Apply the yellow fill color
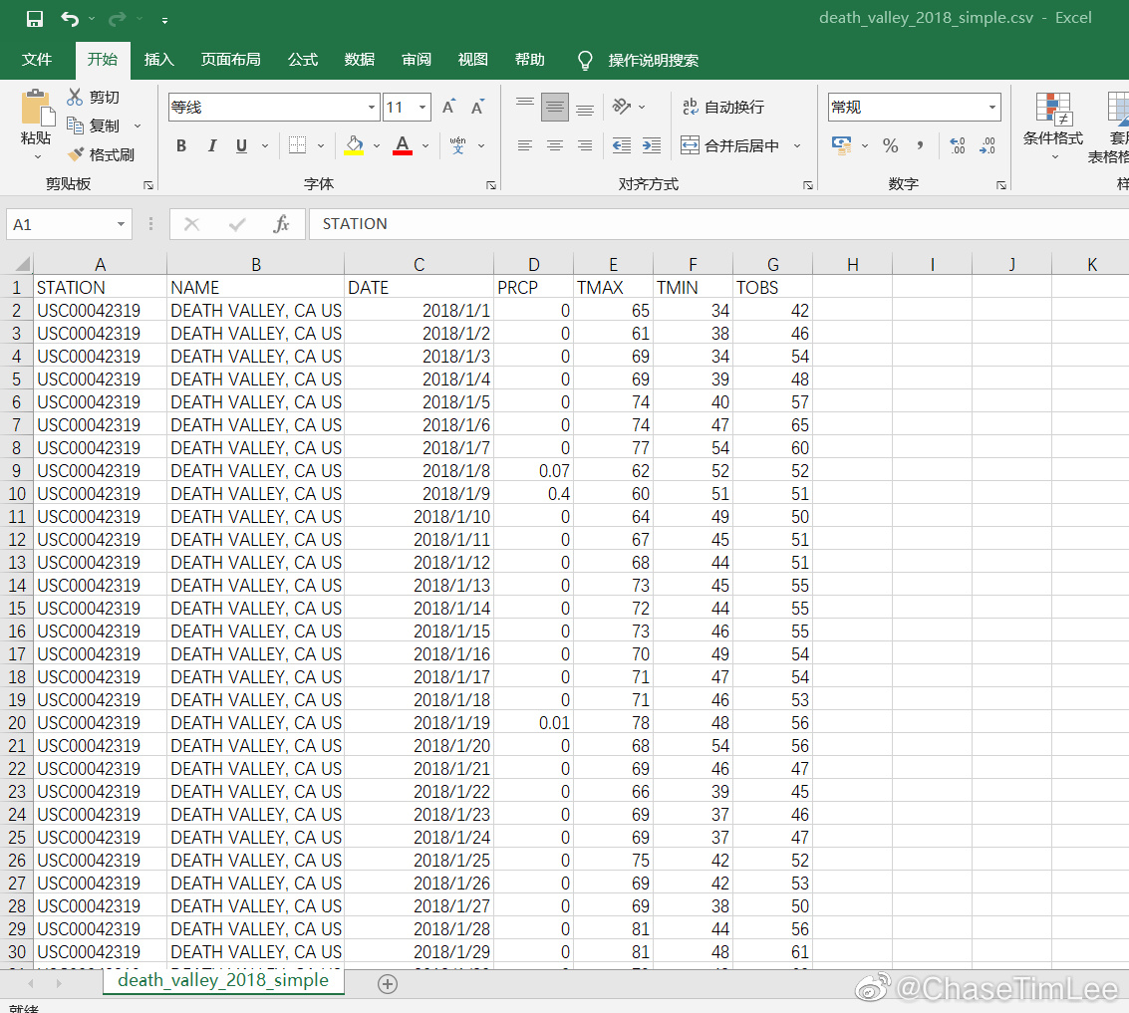 [355, 145]
